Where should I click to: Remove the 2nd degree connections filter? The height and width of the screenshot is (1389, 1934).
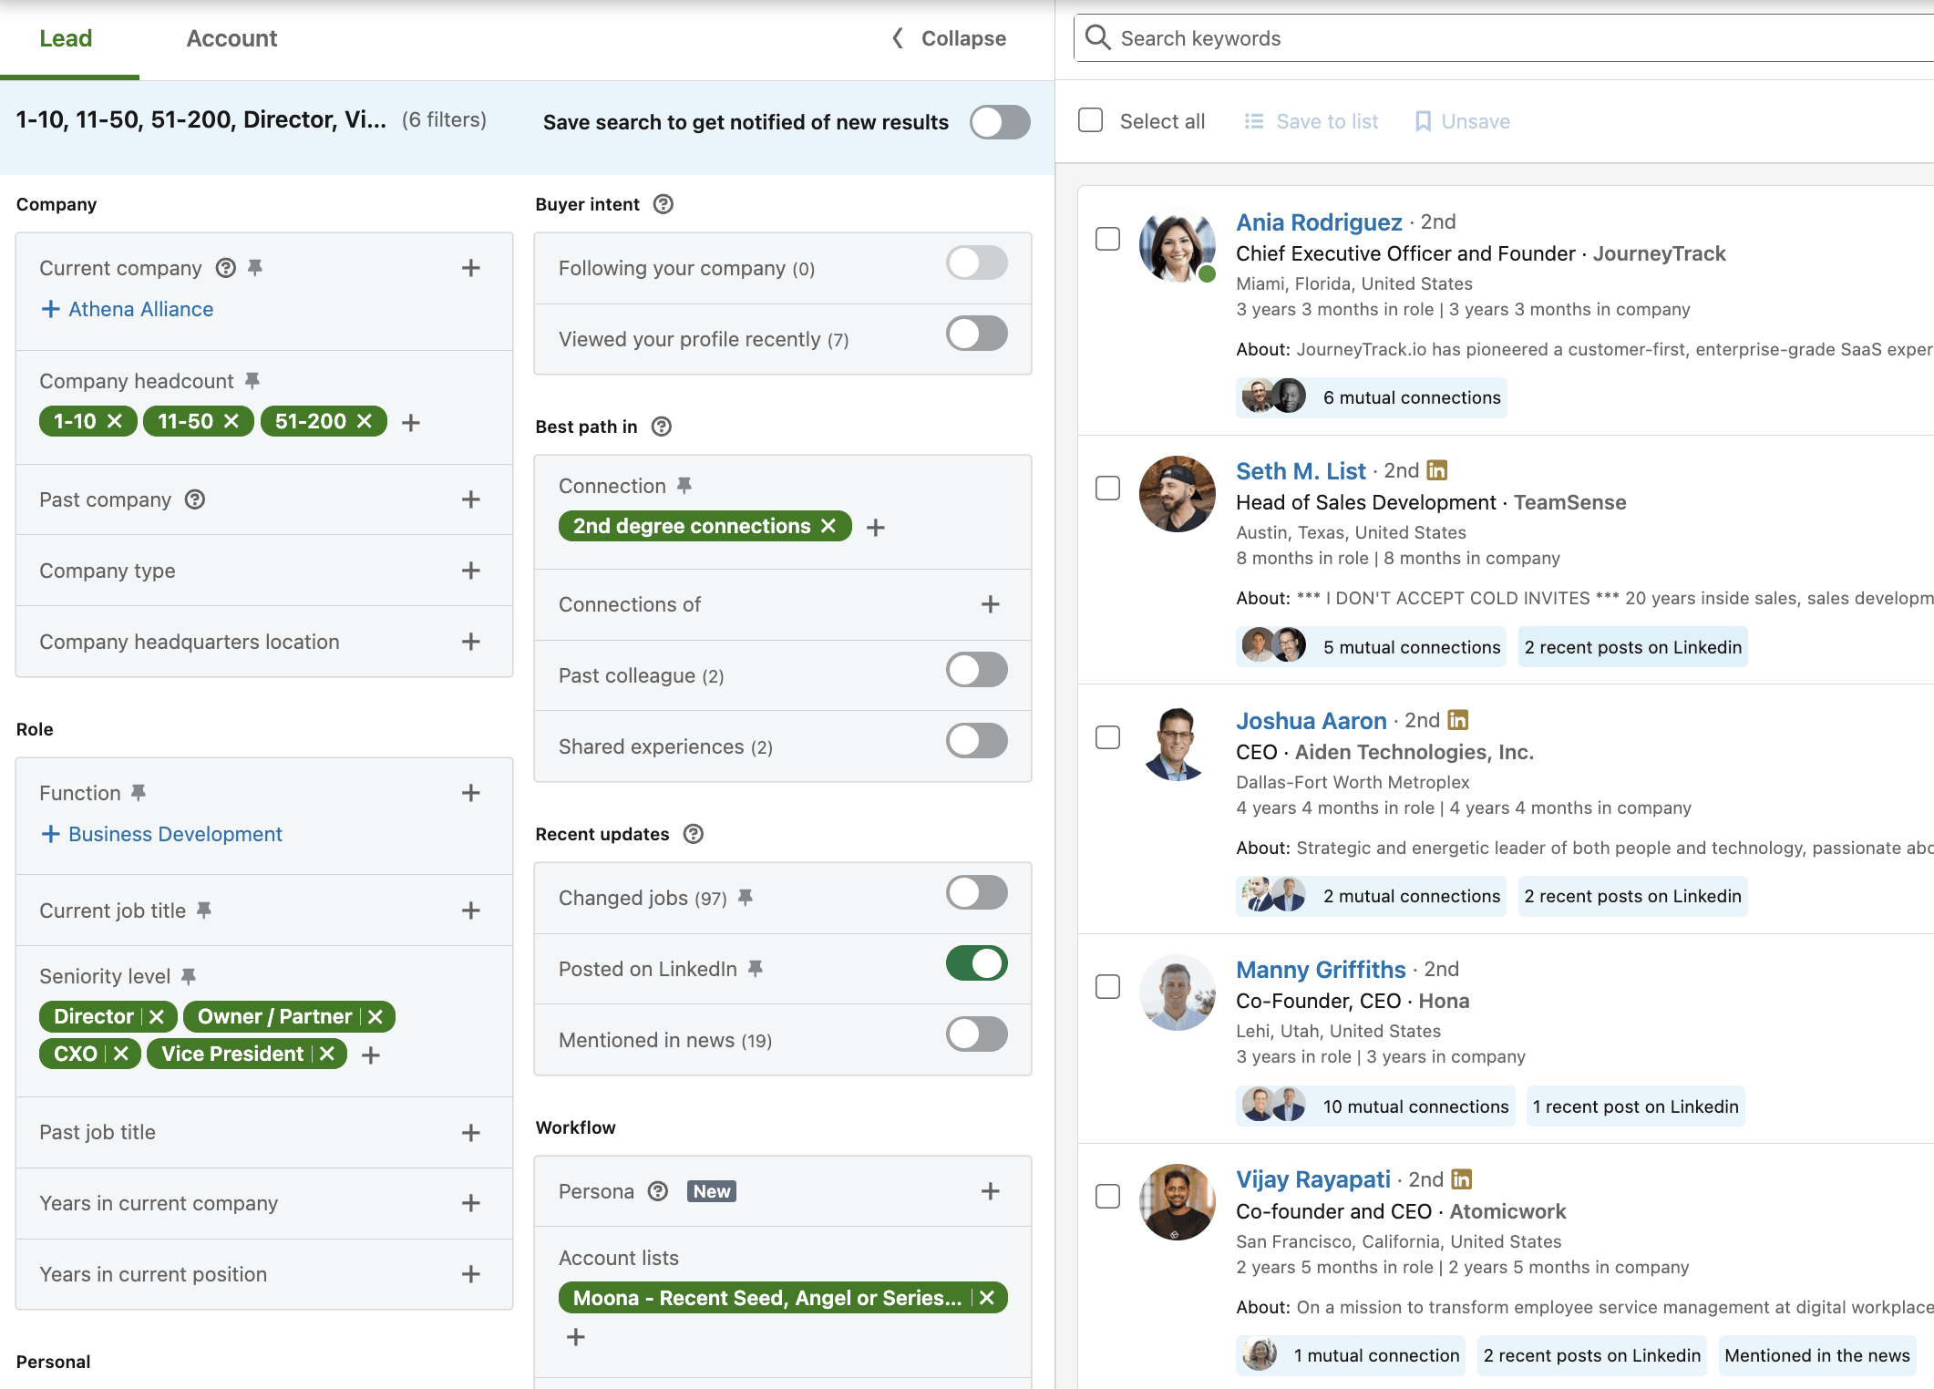click(x=828, y=526)
